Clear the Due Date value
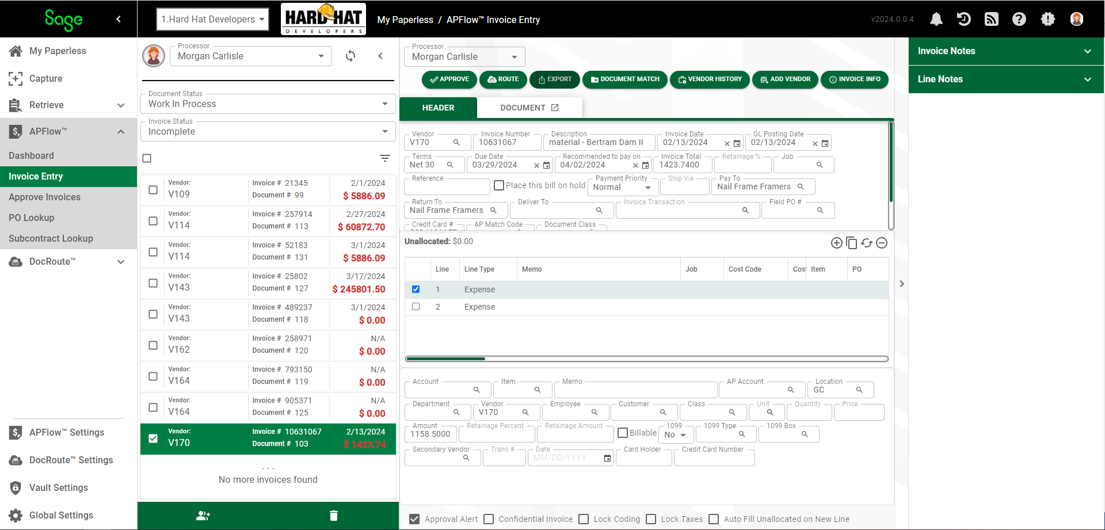The image size is (1105, 530). click(536, 166)
